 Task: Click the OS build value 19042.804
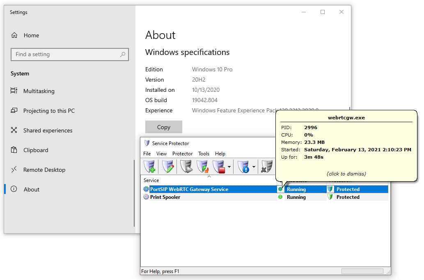pos(205,100)
